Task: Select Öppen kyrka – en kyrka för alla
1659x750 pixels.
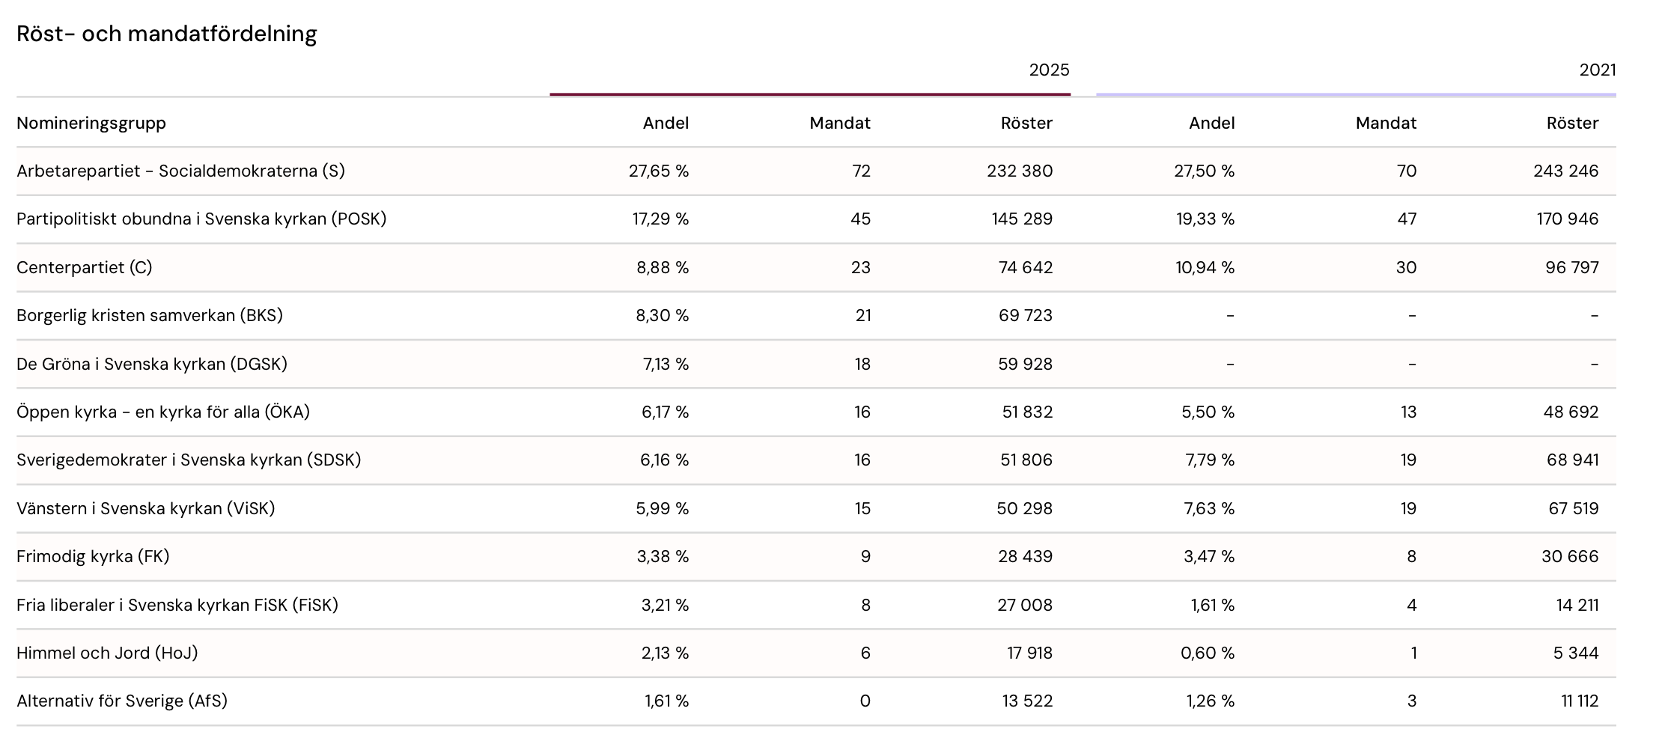Action: pos(163,412)
